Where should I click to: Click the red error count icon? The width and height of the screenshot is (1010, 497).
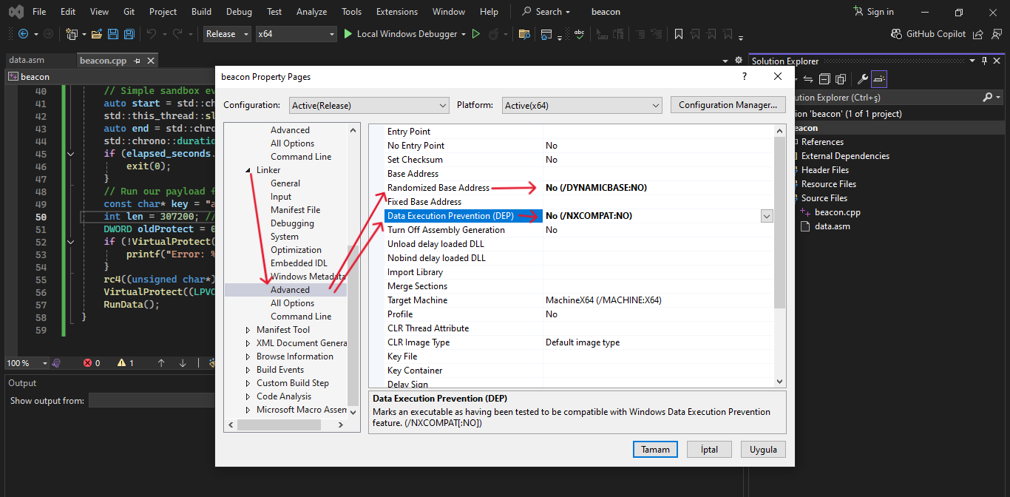click(88, 363)
